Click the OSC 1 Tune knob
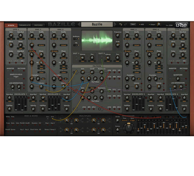 click(32, 36)
